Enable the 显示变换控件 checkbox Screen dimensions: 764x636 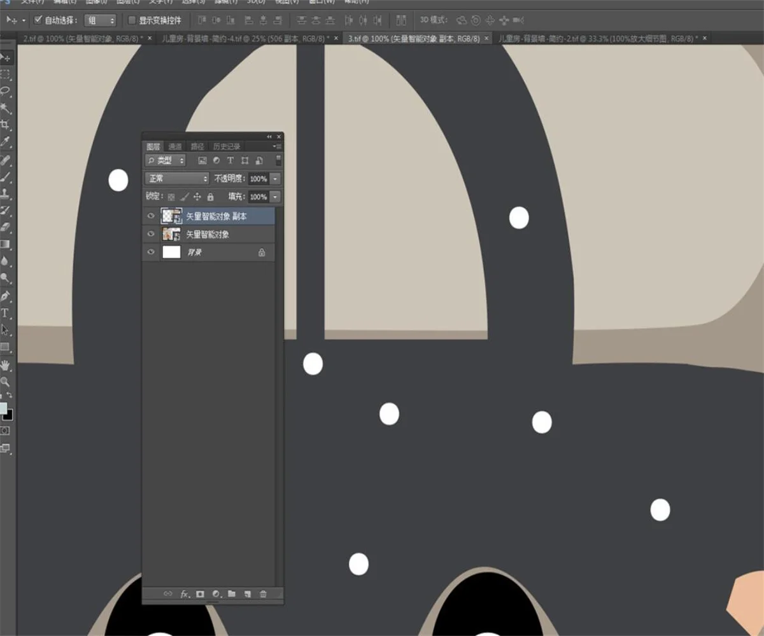click(x=132, y=20)
